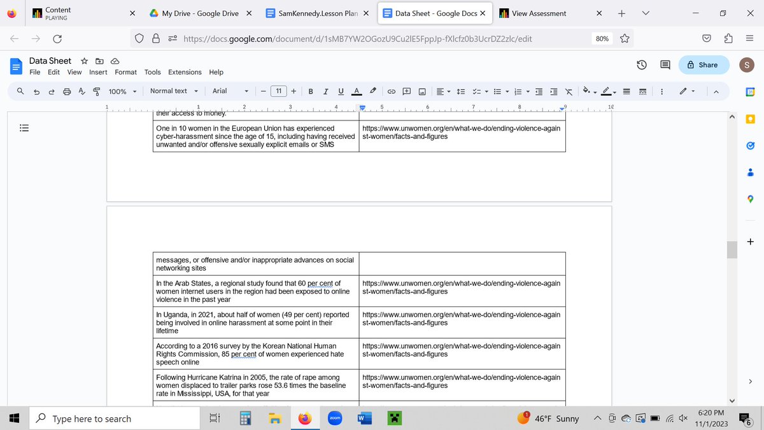This screenshot has width=764, height=430.
Task: Check document cloud save status icon
Action: point(115,61)
